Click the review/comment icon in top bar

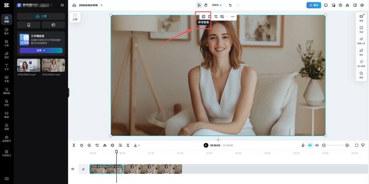333,5
